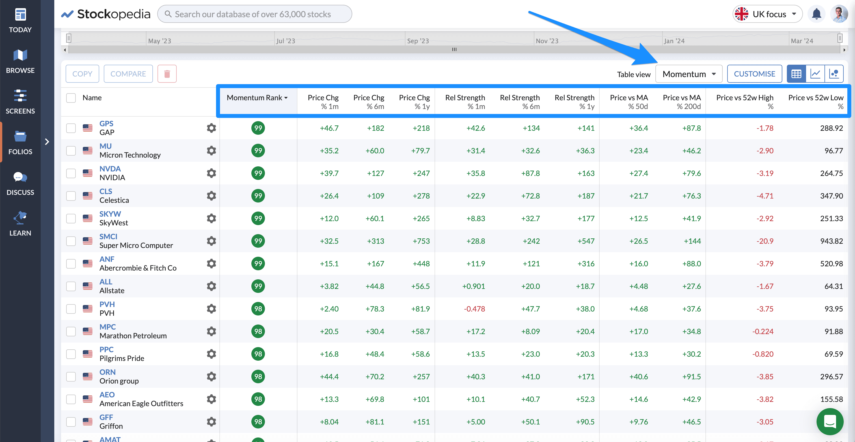
Task: Open the Screens sidebar menu
Action: coord(20,101)
